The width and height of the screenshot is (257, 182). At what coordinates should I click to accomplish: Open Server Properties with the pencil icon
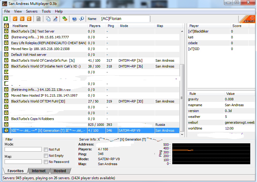[x=55, y=19]
